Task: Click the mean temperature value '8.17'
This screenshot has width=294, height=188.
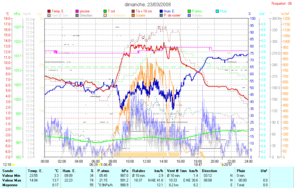Action: pos(56,185)
